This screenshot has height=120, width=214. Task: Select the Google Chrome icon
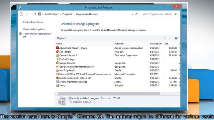58,63
